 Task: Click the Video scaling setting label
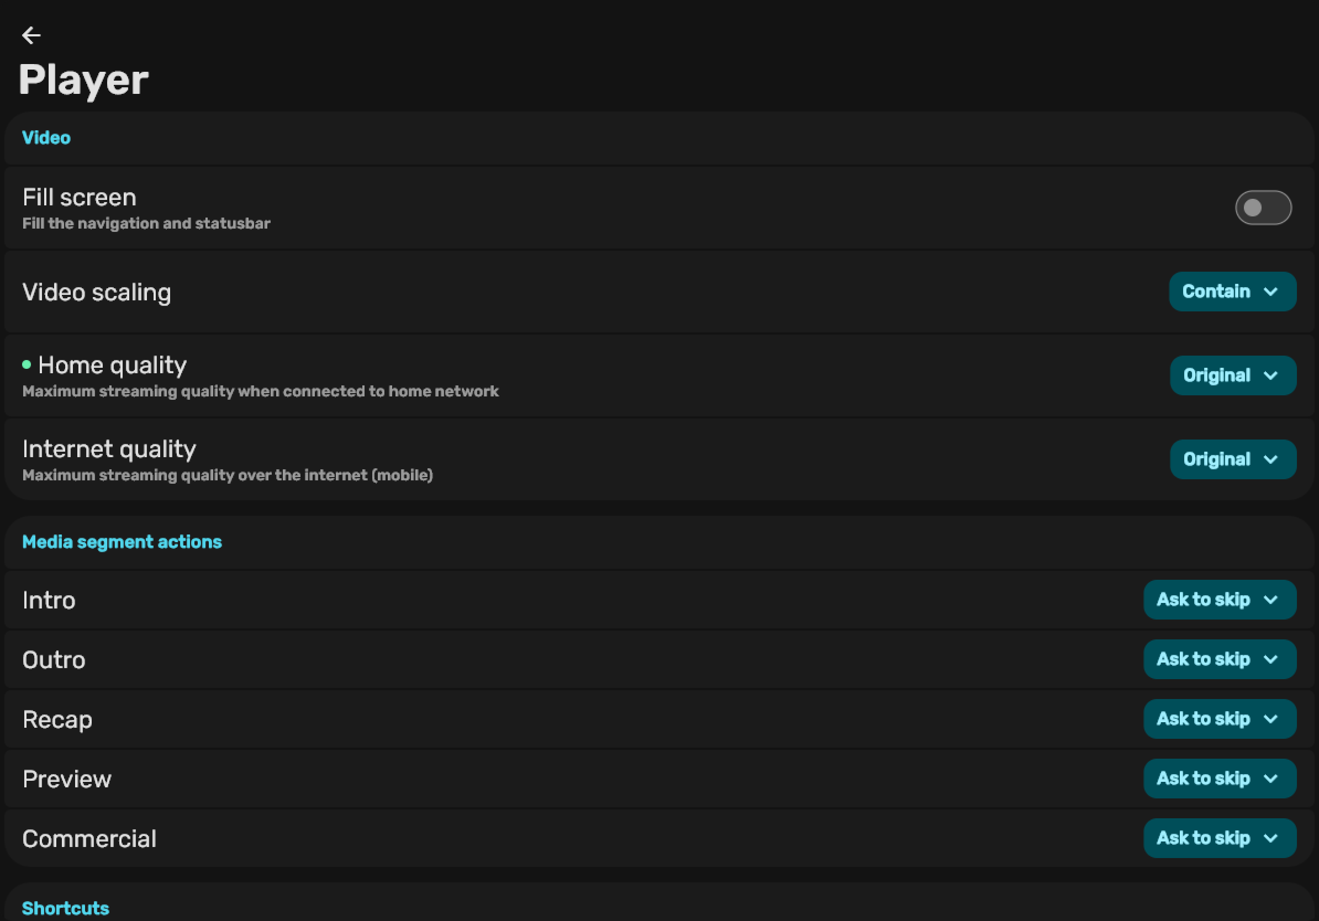[x=97, y=292]
